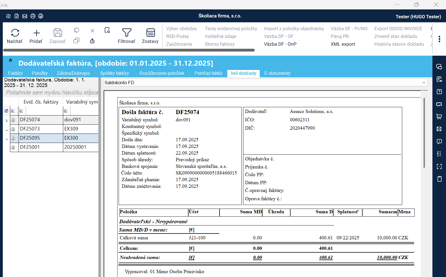Click the Pridať plus icon
446x277 pixels.
[36, 33]
